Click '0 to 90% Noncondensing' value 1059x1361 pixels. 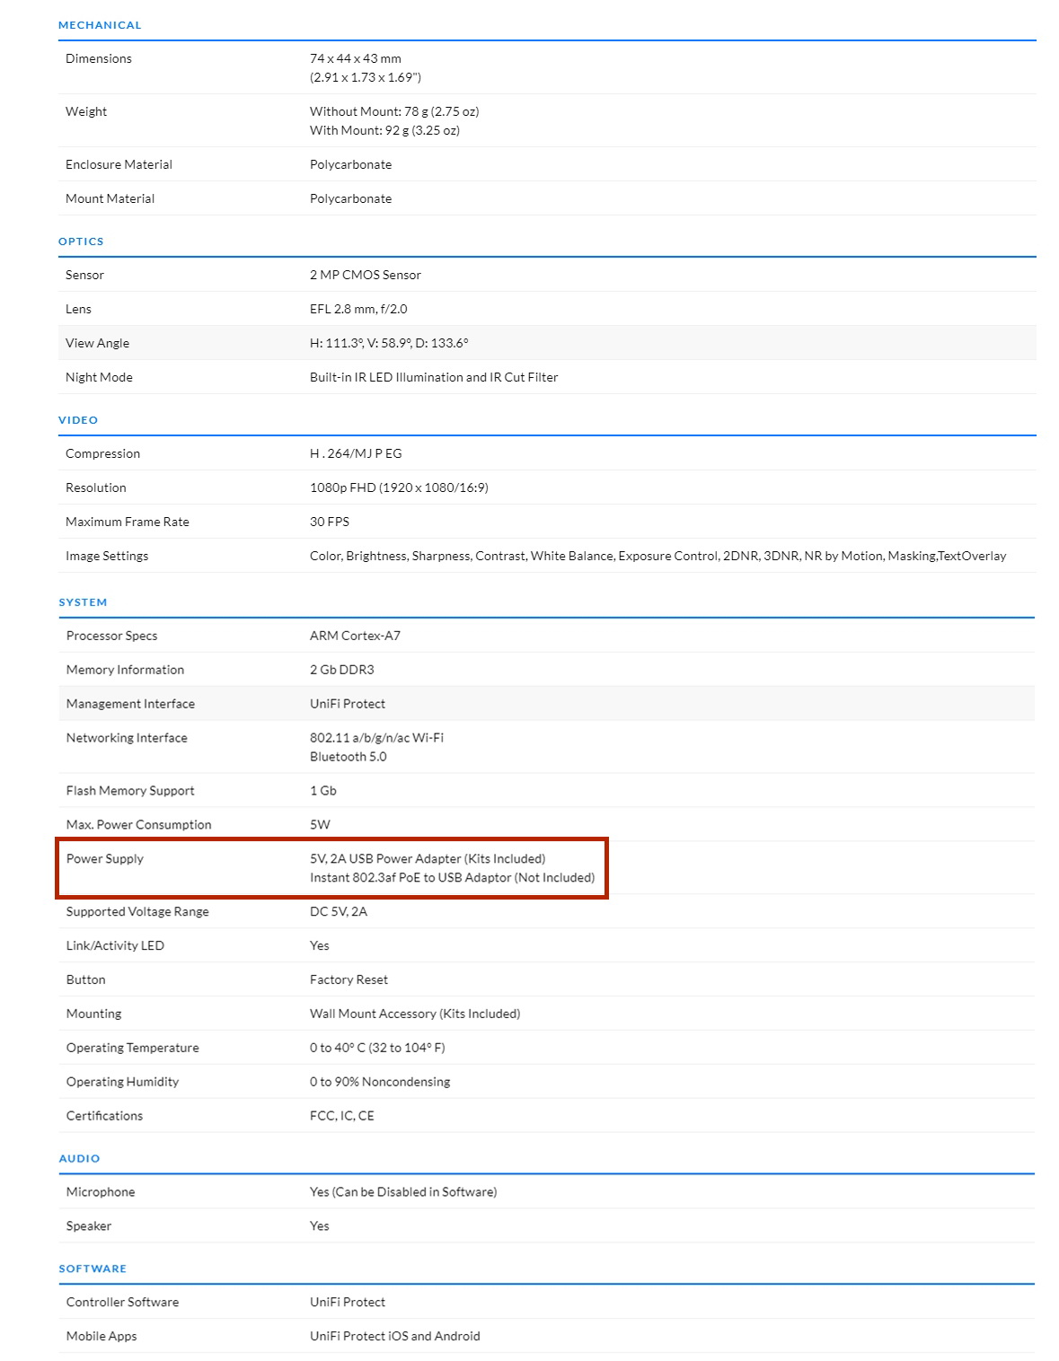pos(380,1083)
